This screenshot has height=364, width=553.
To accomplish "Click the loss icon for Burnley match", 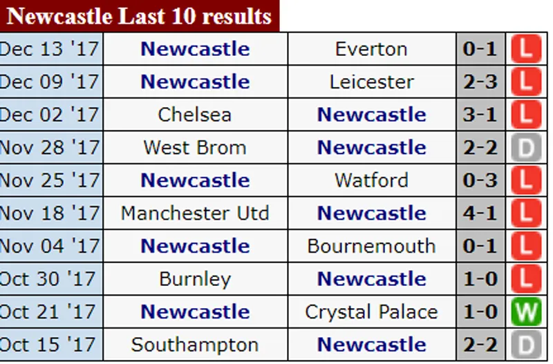I will pyautogui.click(x=525, y=279).
